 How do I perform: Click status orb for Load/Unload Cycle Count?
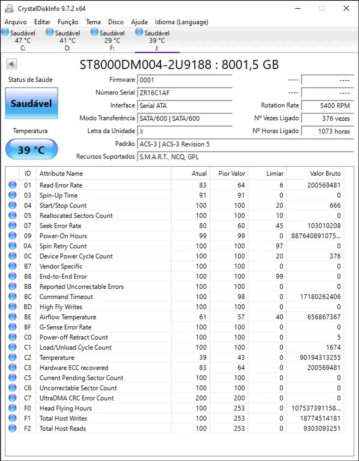click(x=13, y=347)
